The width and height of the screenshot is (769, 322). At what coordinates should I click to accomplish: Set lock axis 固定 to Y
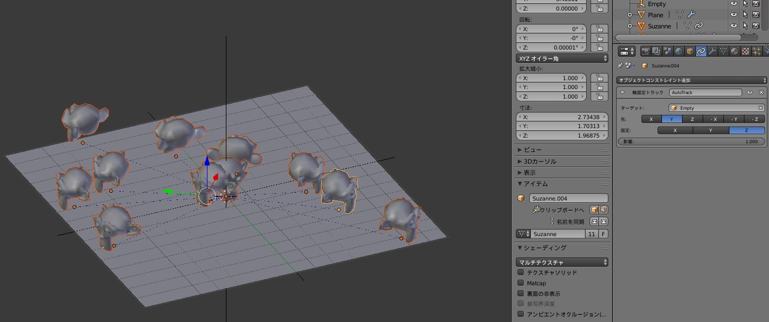[x=711, y=130]
